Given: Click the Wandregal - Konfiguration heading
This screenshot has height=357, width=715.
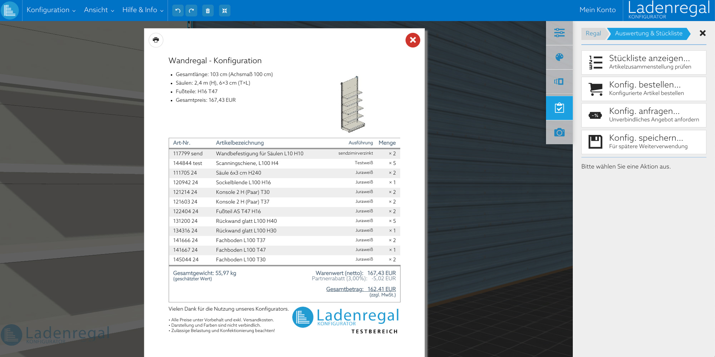Looking at the screenshot, I should (215, 61).
